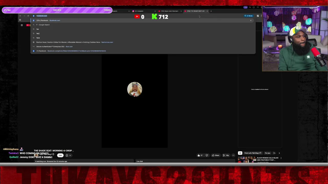Open the YouTube hamburger menu
This screenshot has height=184, width=328.
22,25
